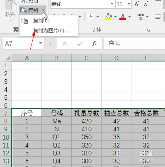
Task: Click cell containing Q1
Action: point(57,137)
